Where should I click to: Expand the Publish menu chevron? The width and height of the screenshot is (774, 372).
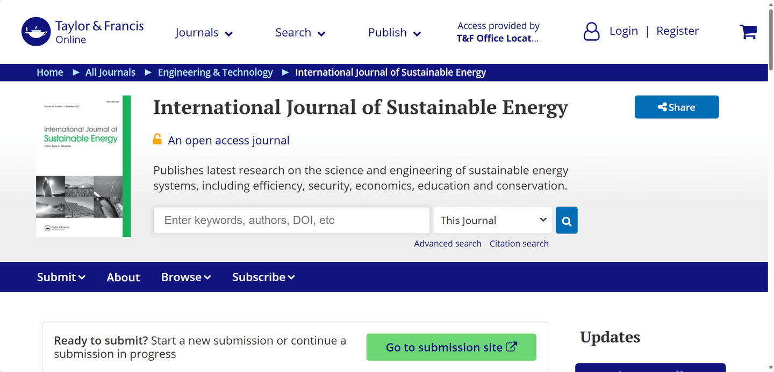pos(417,33)
